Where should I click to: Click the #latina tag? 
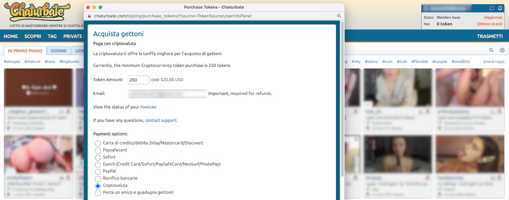(371, 61)
